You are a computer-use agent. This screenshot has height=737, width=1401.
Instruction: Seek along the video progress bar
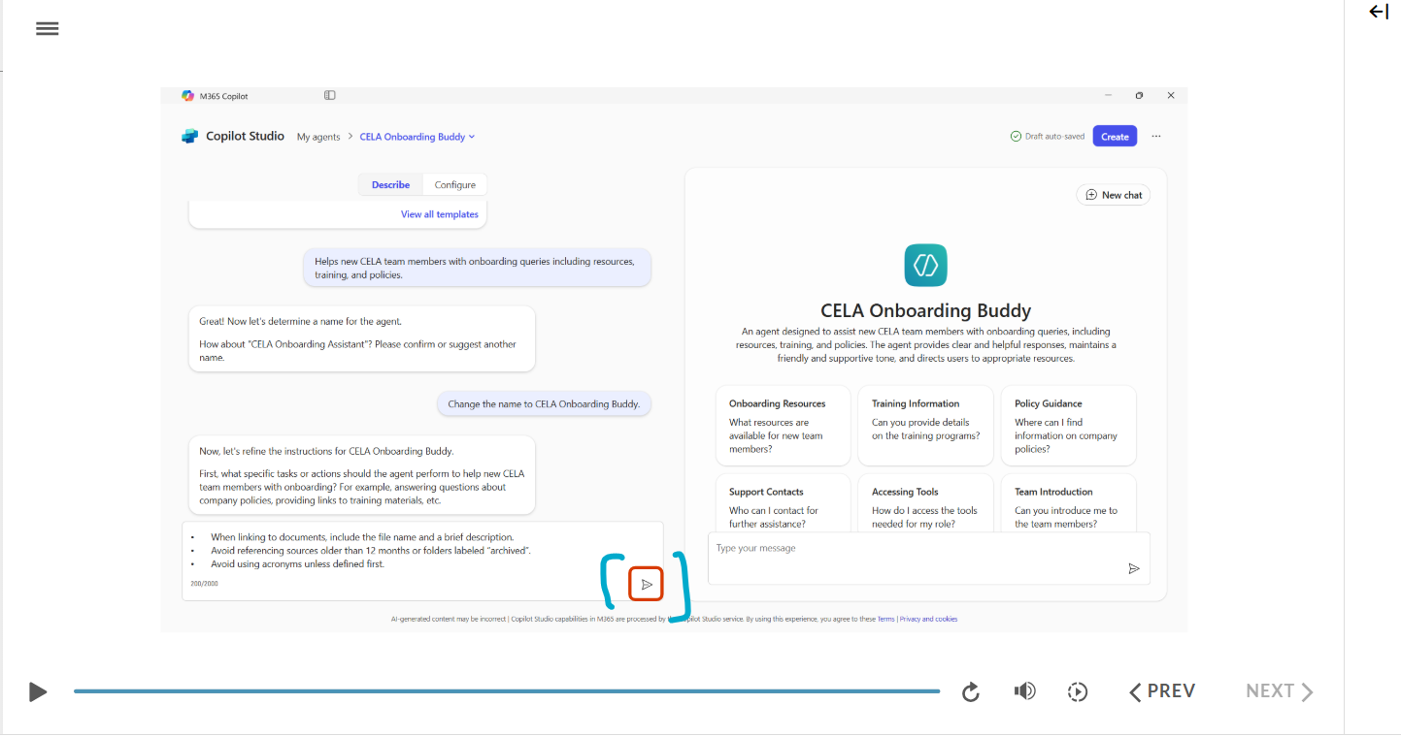coord(507,691)
